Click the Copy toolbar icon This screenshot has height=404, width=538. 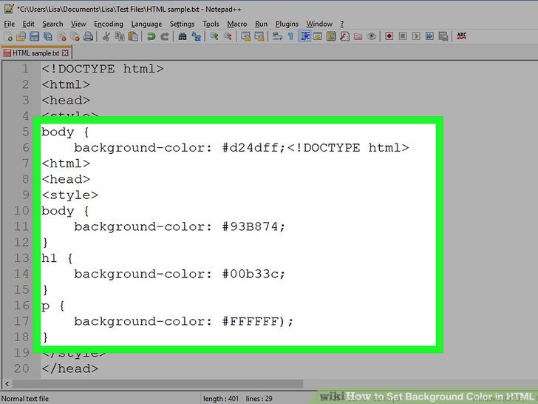tap(120, 36)
